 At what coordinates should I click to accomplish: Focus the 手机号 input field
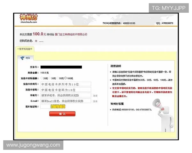point(66,95)
